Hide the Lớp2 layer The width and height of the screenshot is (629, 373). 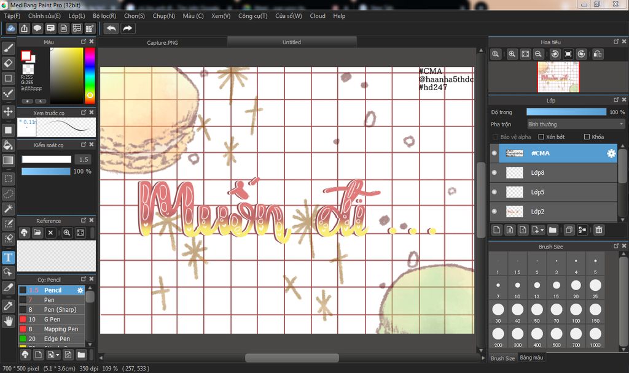click(494, 211)
